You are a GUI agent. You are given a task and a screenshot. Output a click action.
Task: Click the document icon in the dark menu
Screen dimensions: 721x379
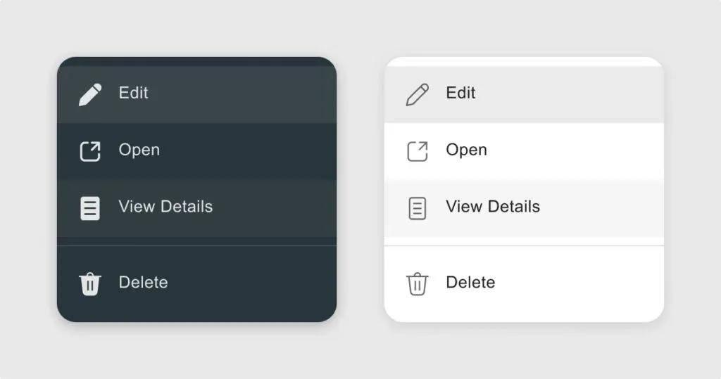point(90,208)
